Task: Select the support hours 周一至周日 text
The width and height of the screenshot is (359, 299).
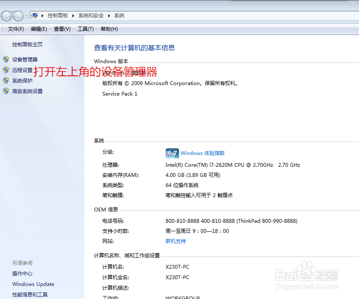Action: (x=197, y=231)
